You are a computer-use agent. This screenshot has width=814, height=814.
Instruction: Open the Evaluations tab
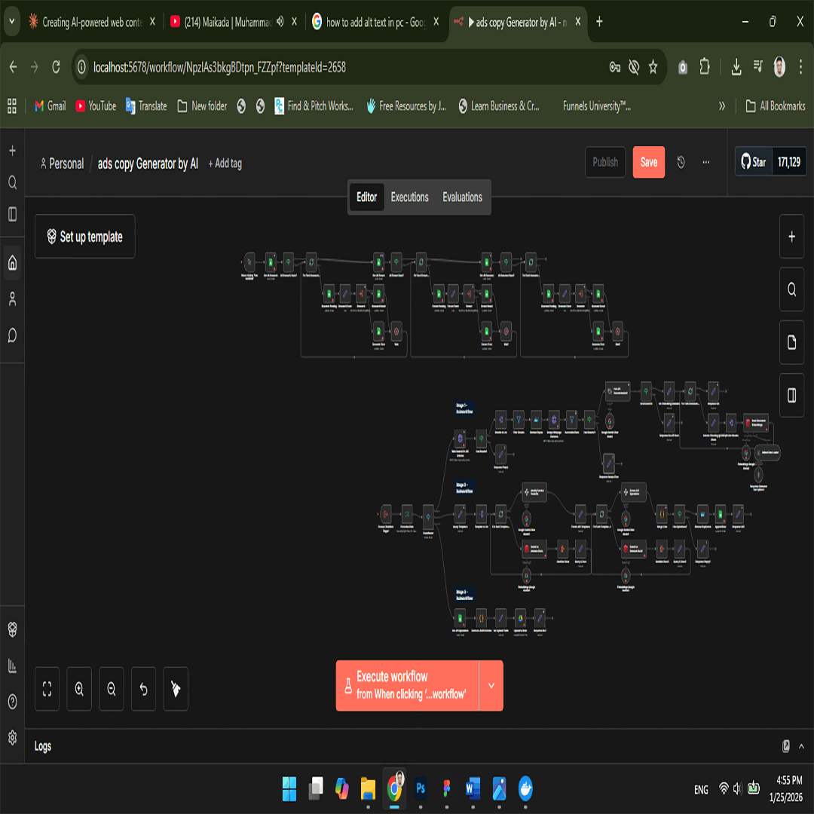[x=461, y=197]
